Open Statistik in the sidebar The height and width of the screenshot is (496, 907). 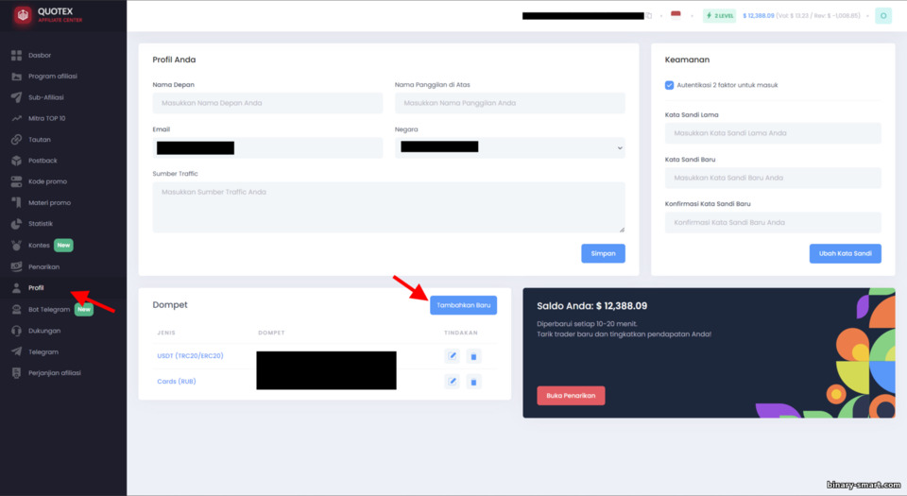[x=41, y=224]
